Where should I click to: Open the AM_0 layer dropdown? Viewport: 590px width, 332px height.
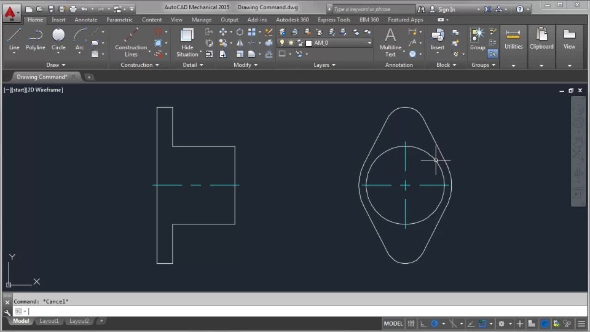(x=369, y=43)
